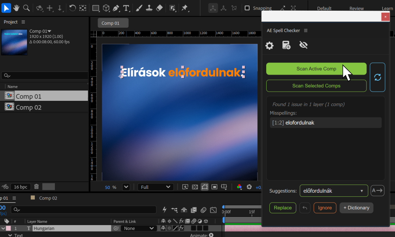Viewport: 395px width, 237px height.
Task: Toggle the draft 3D lightning icon
Action: tap(164, 209)
